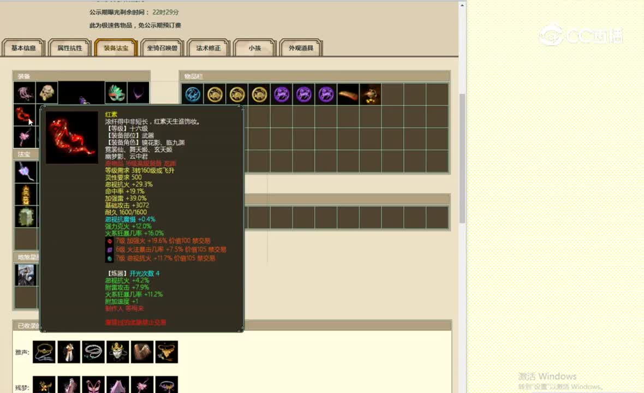Click the red gem icon beside 加强火

click(109, 241)
